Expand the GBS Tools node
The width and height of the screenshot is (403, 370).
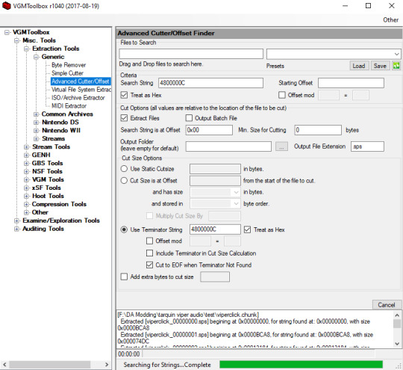coord(26,163)
